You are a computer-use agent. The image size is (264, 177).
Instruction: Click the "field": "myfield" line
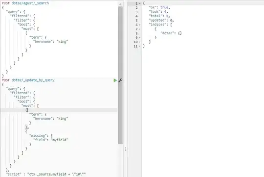pos(51,140)
